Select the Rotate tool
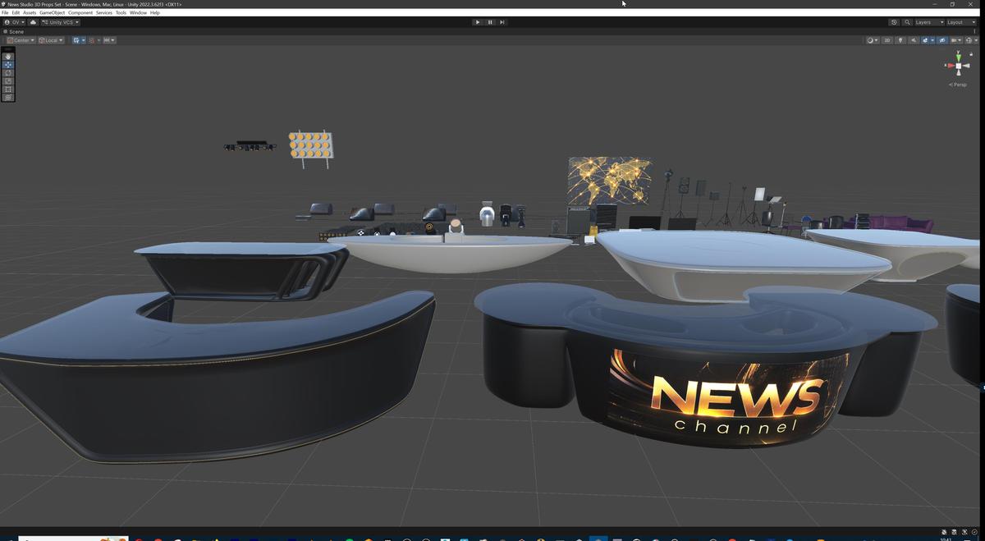This screenshot has height=541, width=985. [8, 72]
